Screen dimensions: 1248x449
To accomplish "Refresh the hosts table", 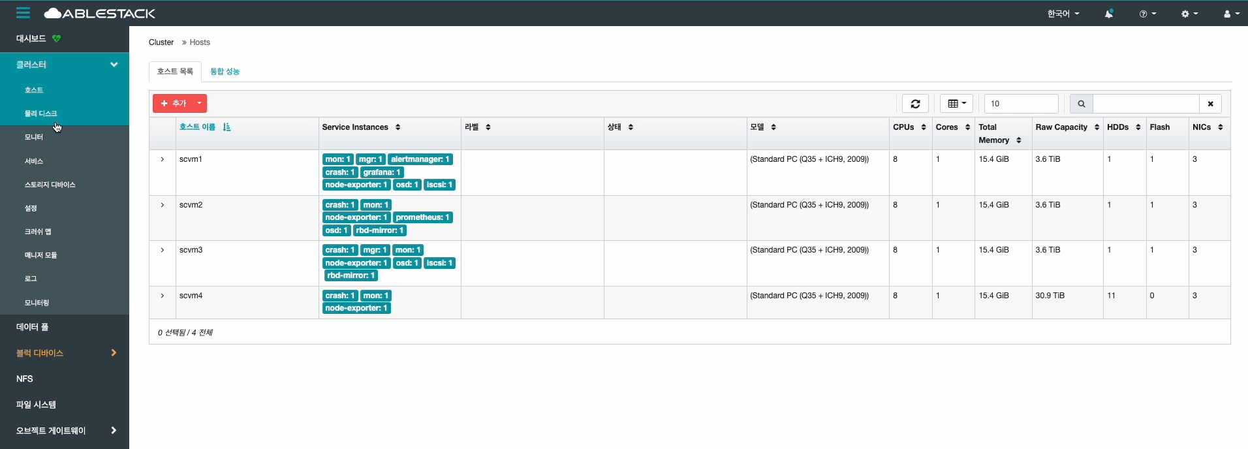I will click(915, 104).
